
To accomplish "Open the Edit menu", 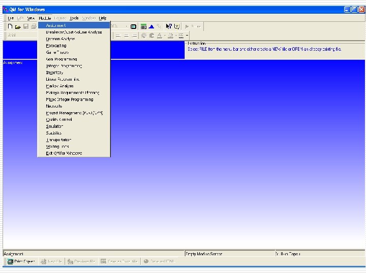I will (20, 18).
